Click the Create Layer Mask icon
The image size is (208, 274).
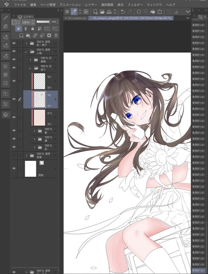tap(49, 35)
